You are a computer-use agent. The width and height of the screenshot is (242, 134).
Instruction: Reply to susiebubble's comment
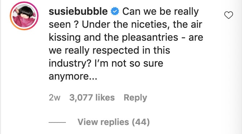click(x=135, y=98)
